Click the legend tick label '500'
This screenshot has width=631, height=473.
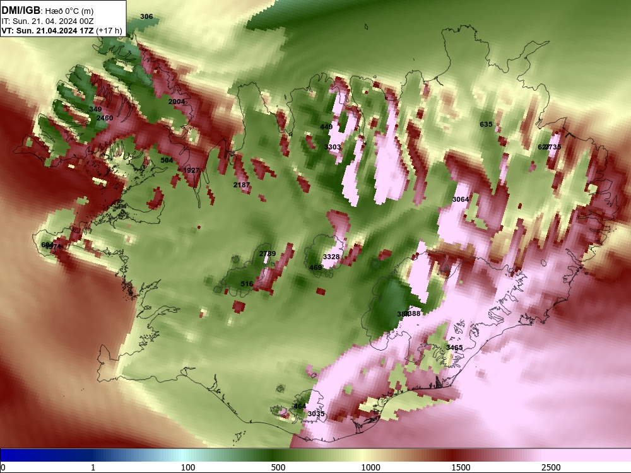coord(278,467)
